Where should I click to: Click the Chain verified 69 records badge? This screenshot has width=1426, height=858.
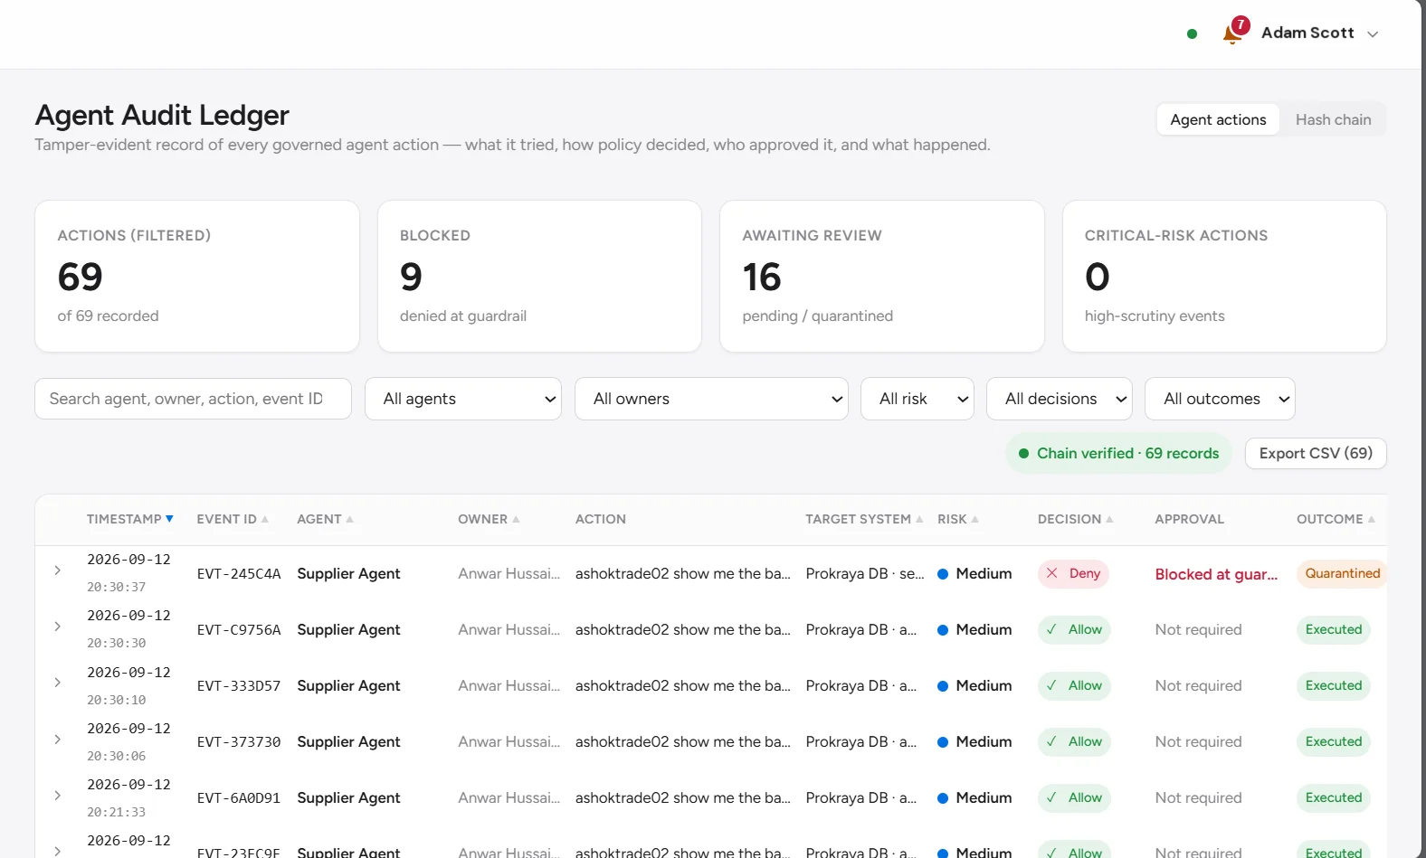[1118, 453]
